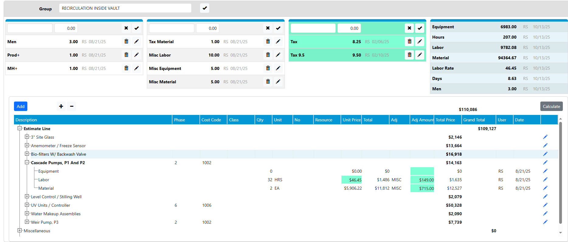The width and height of the screenshot is (568, 242).
Task: Clear new entry in Men panel
Action: (126, 28)
